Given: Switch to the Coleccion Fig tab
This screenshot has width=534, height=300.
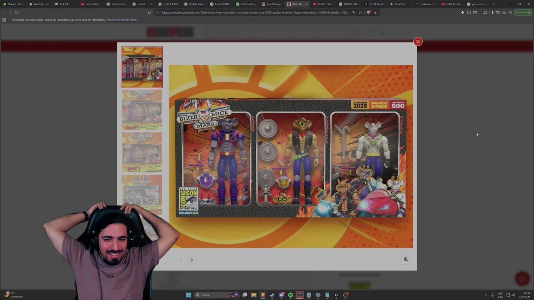Looking at the screenshot, I should [x=246, y=4].
